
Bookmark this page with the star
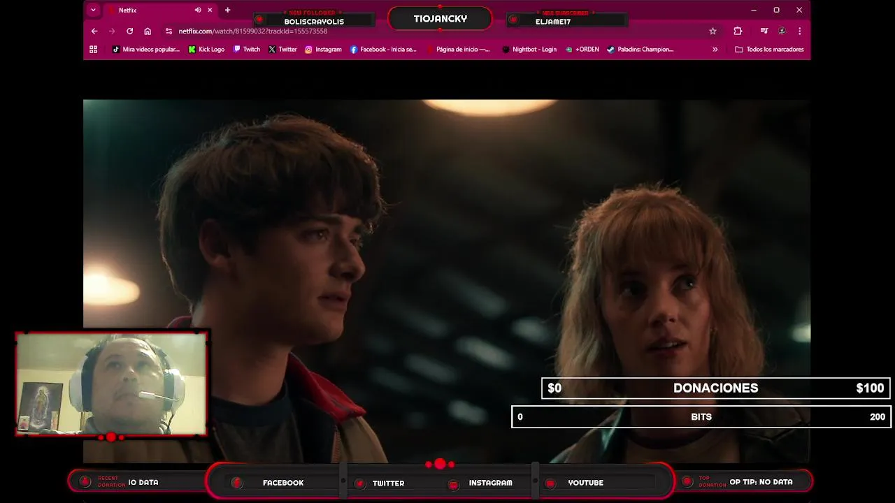click(x=713, y=31)
